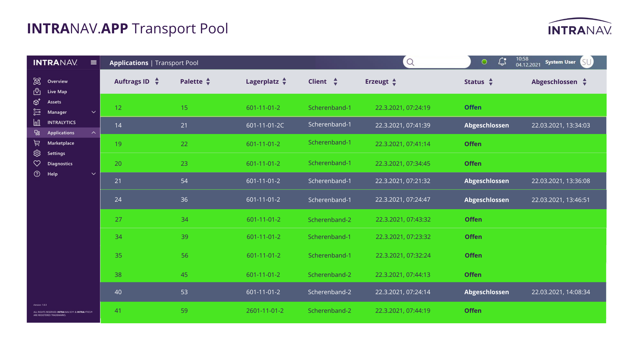The width and height of the screenshot is (629, 353).
Task: Click the Transport Pool breadcrumb
Action: pos(177,63)
